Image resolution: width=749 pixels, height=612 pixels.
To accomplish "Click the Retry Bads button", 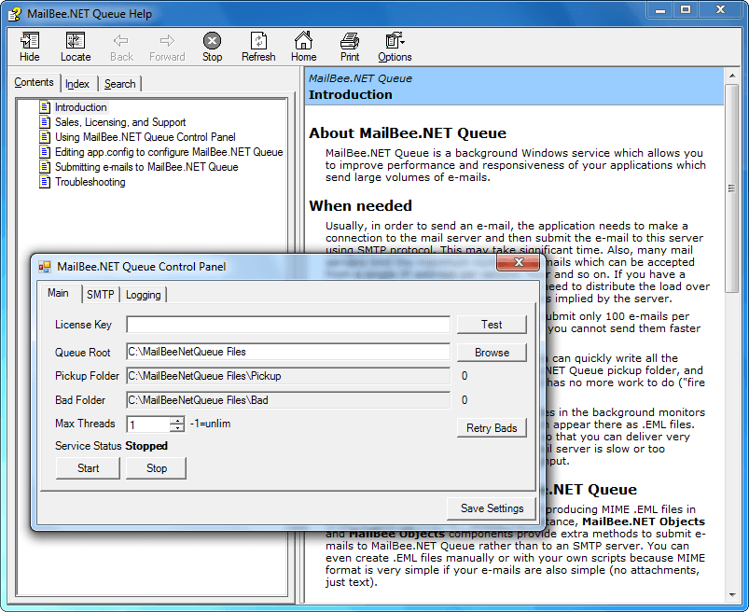I will point(492,427).
